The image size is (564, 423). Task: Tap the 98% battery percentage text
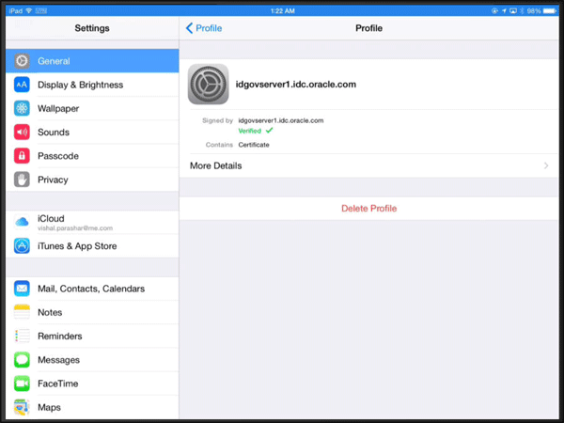(534, 10)
